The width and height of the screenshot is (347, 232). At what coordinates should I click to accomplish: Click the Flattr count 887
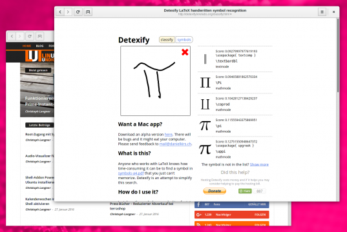[x=259, y=191]
